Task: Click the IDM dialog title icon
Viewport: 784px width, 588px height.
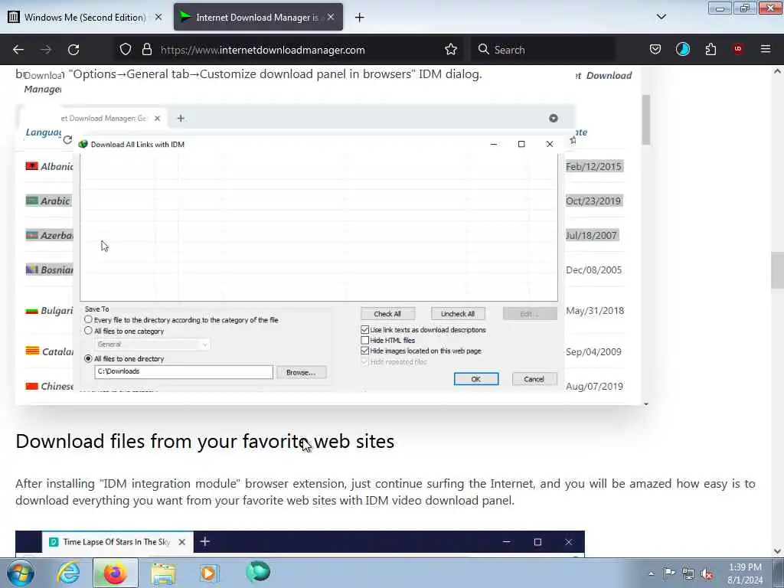Action: click(x=83, y=144)
